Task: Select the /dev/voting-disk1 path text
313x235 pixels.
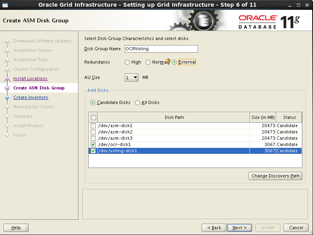Action: [x=118, y=151]
